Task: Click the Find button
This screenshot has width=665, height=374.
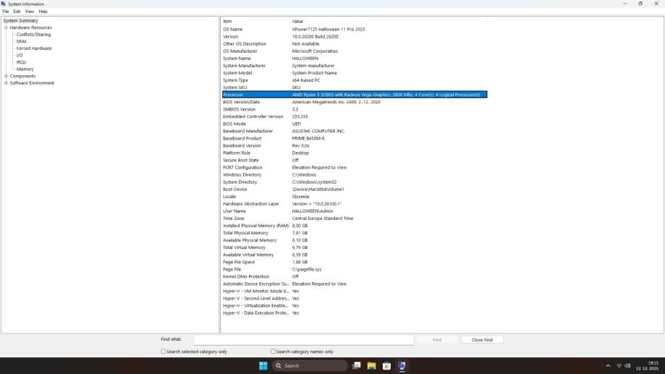Action: pyautogui.click(x=437, y=339)
